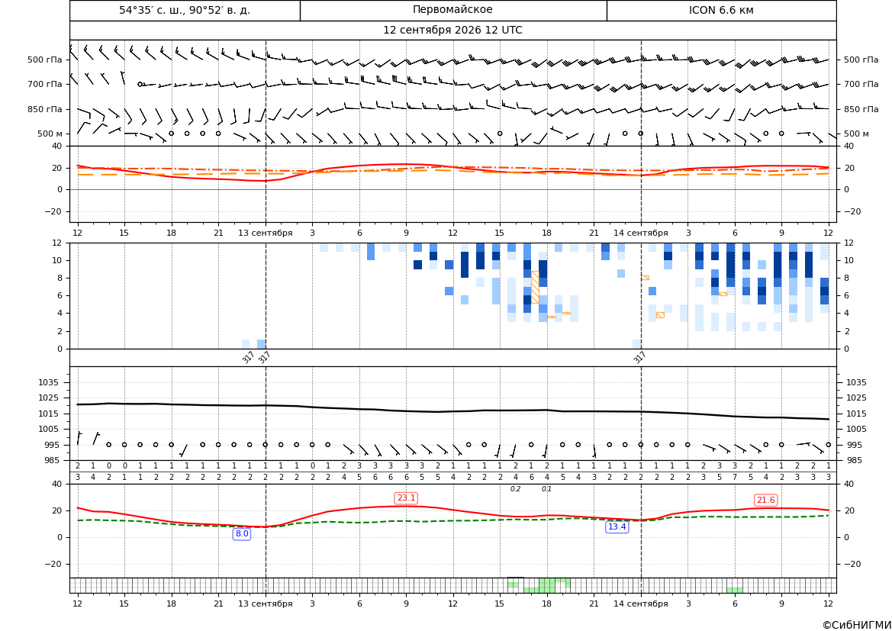
Task: Click the calm wind circle at 700 гПа
Action: 140,84
